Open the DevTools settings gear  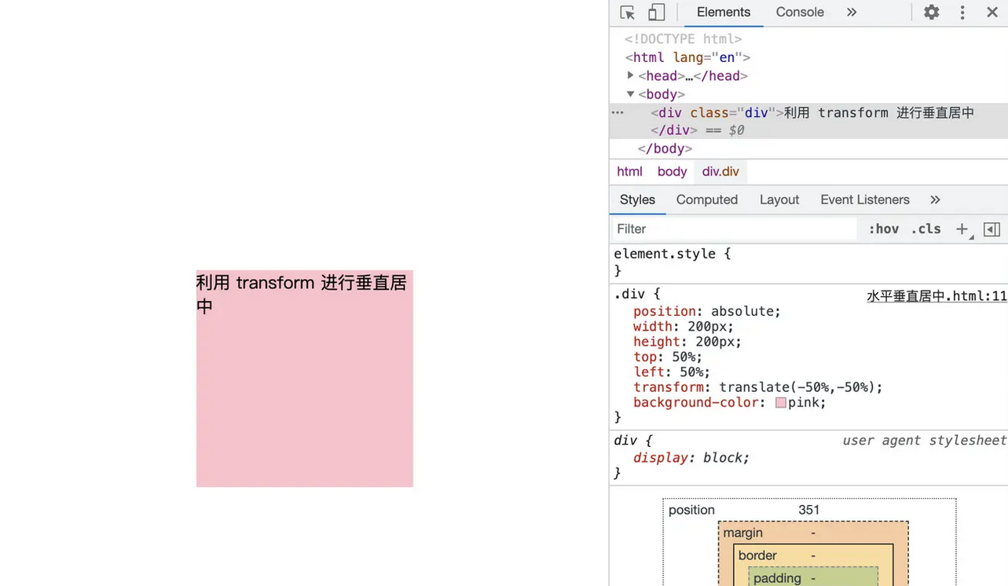(x=931, y=12)
